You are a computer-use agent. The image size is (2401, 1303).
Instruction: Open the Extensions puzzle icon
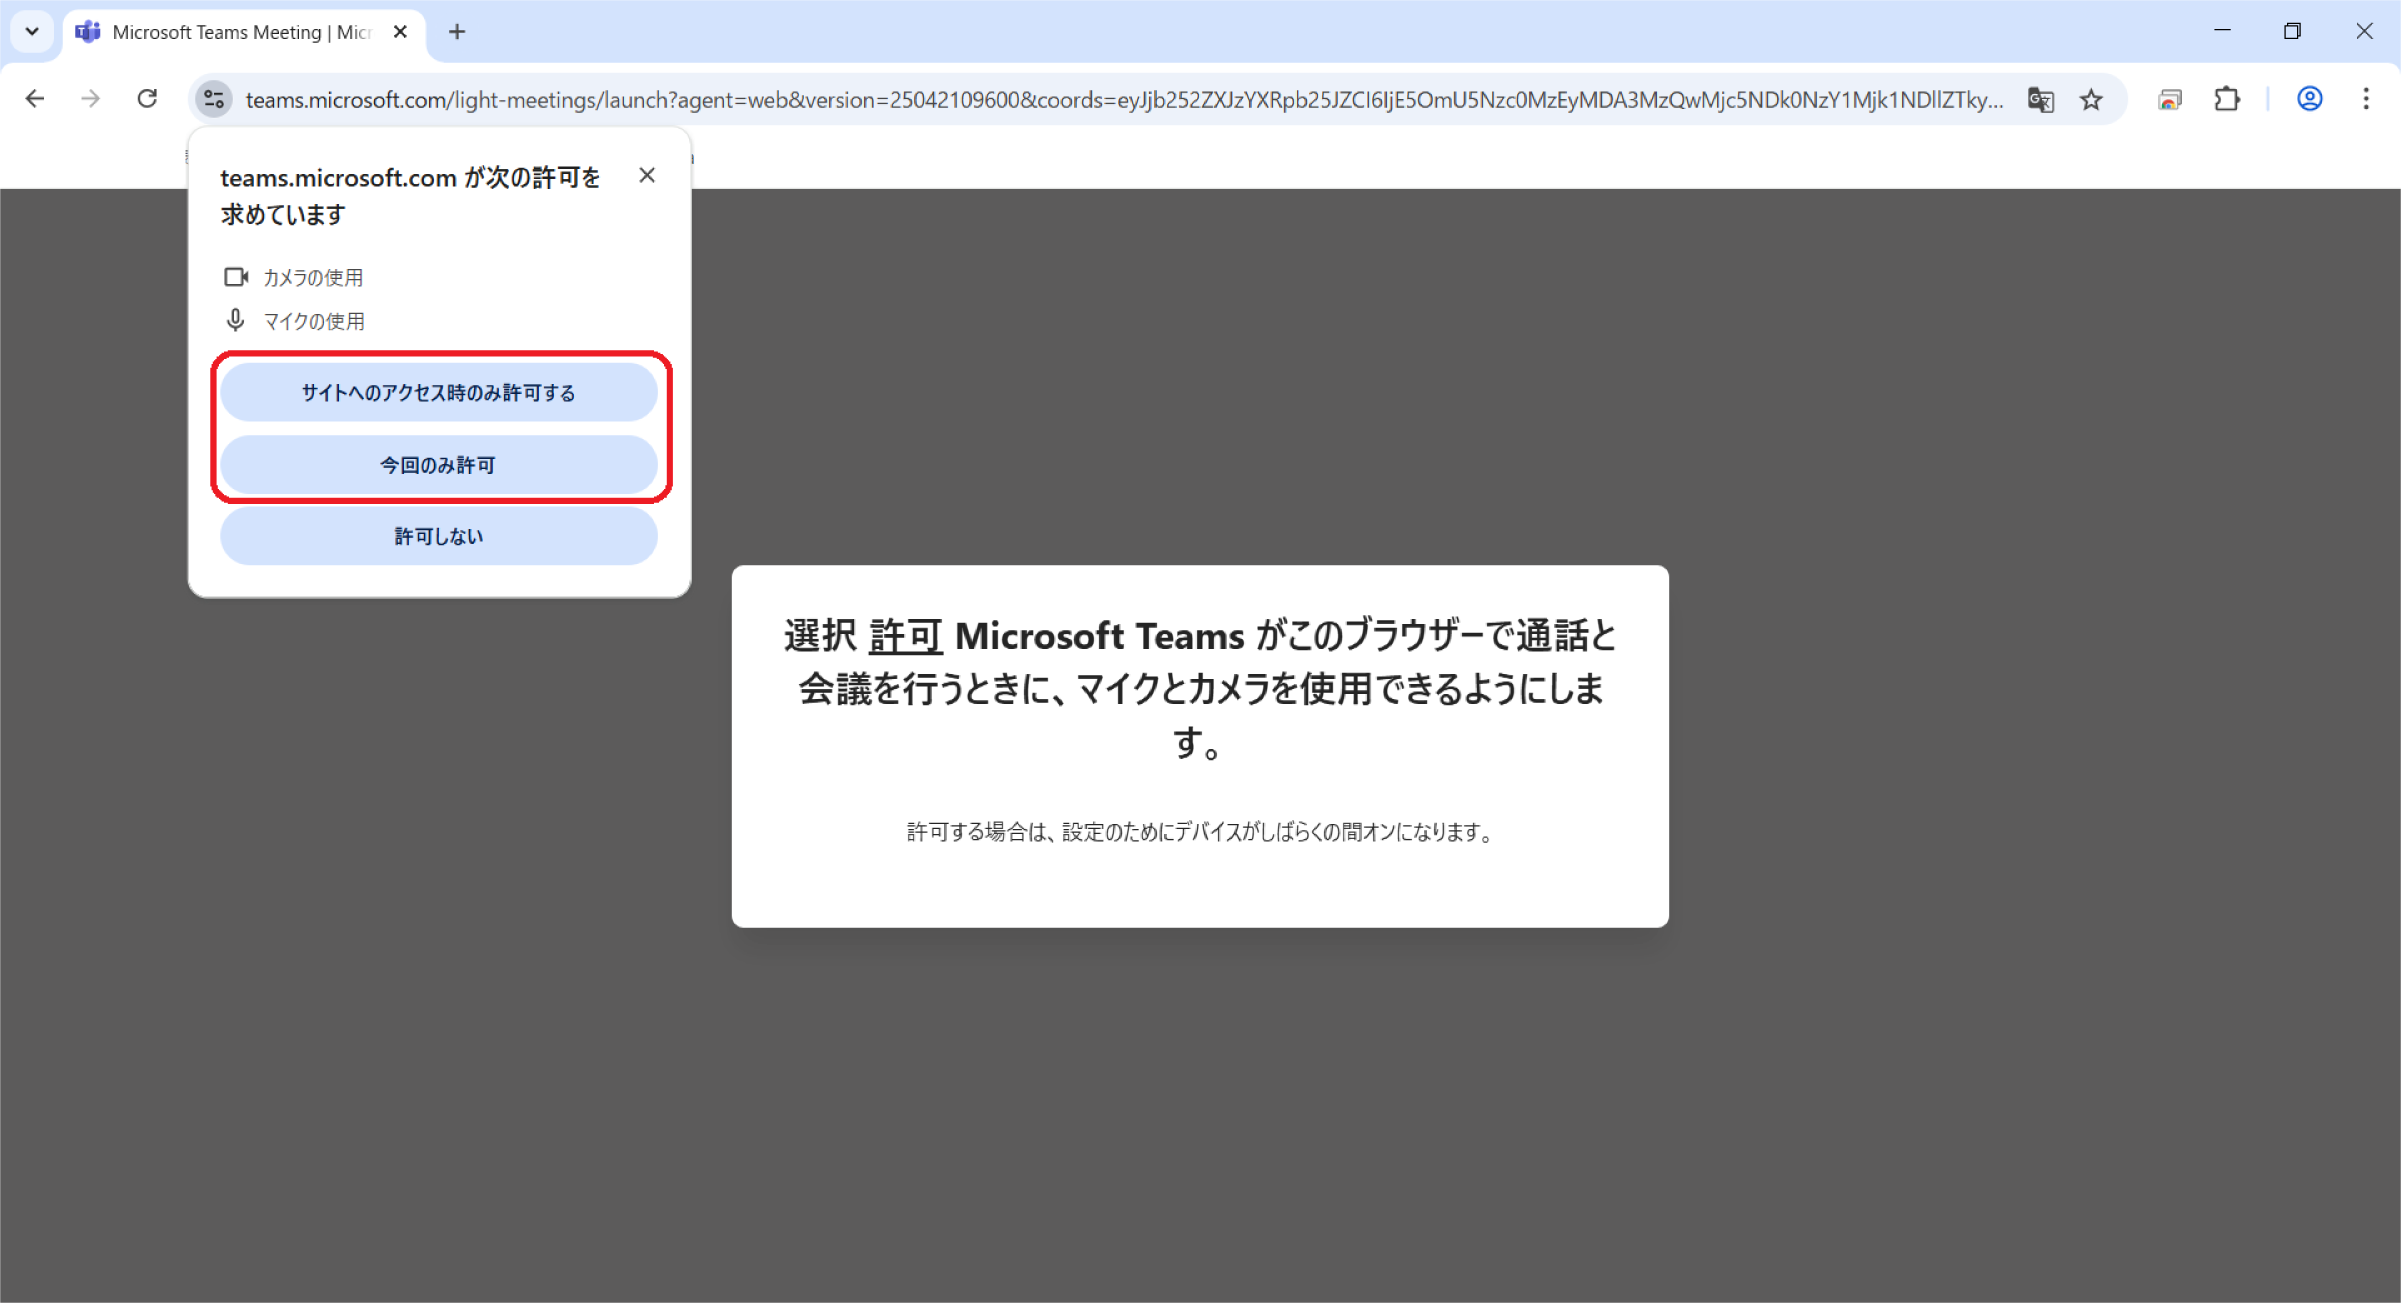2226,99
